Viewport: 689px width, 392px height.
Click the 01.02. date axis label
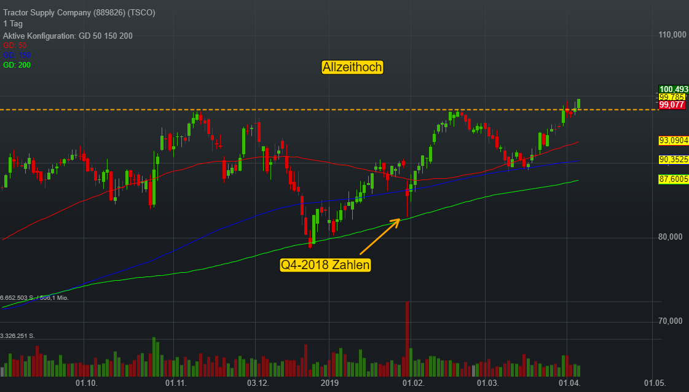[414, 383]
